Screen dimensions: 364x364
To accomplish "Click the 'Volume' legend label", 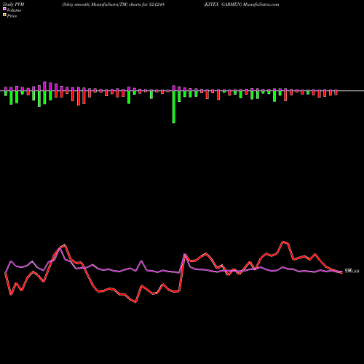I will 14,10.
